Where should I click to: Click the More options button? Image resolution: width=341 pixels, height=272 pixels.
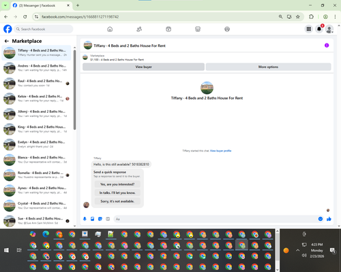[x=268, y=67]
